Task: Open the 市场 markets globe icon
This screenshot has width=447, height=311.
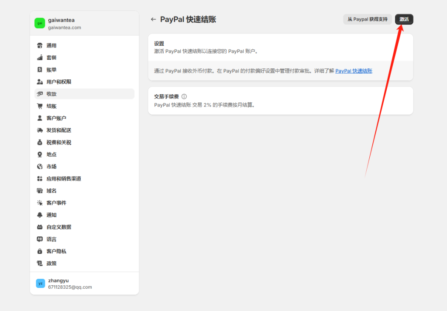Action: point(39,166)
